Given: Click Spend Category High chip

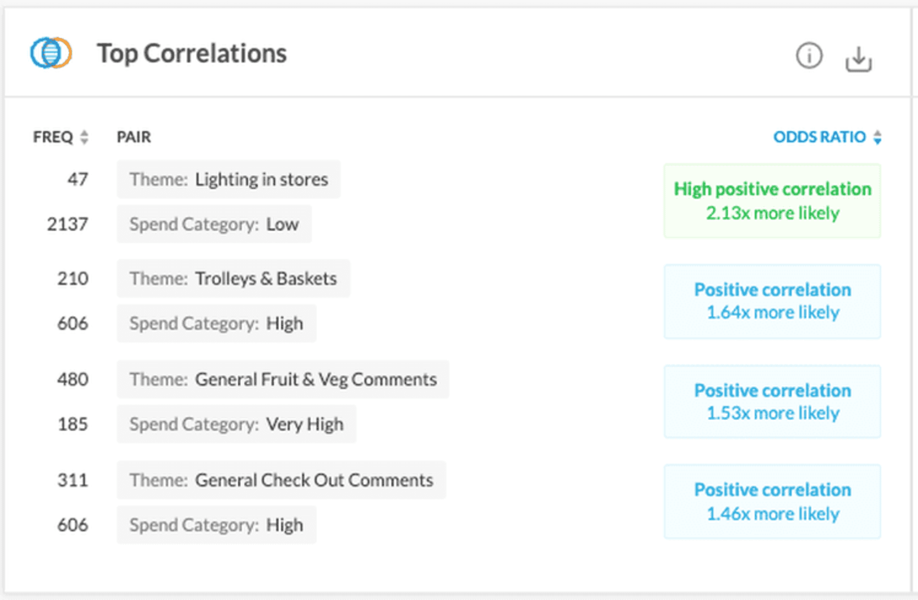Looking at the screenshot, I should (x=216, y=323).
